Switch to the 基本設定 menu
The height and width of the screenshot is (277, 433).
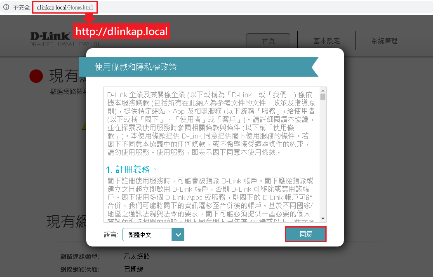coord(327,41)
